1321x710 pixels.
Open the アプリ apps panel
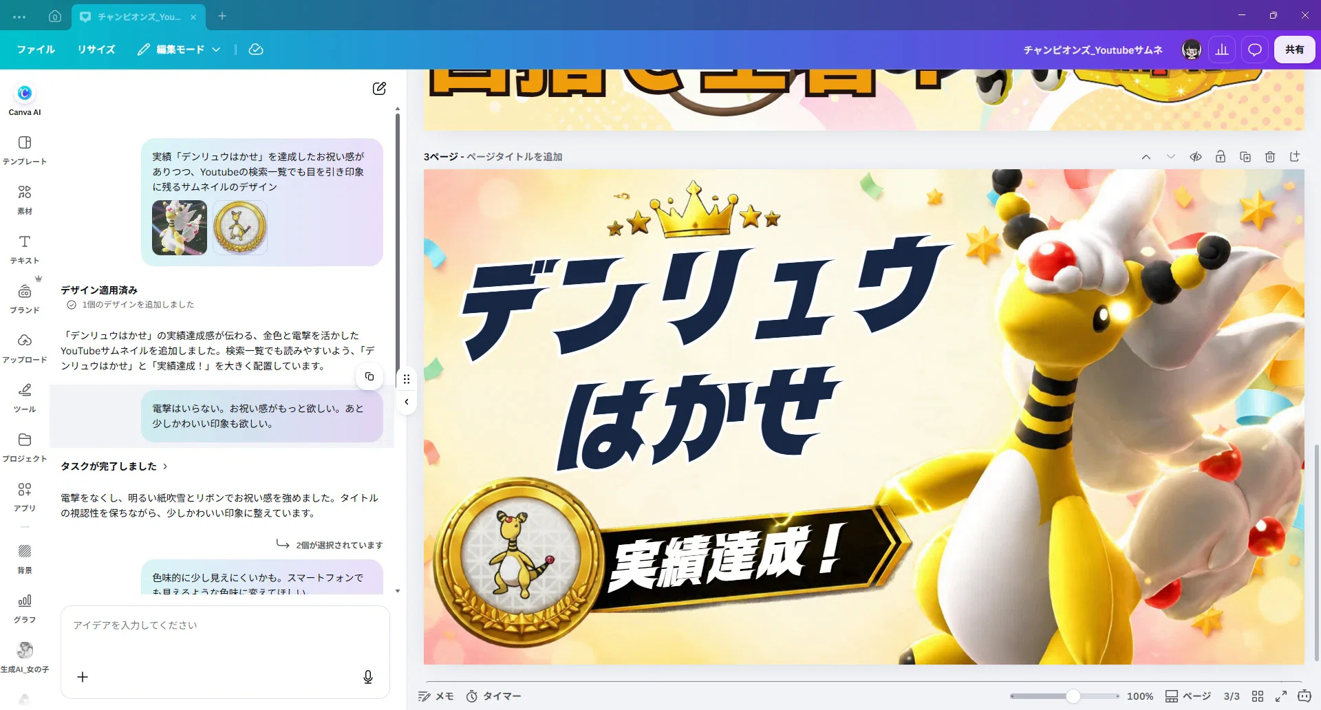25,497
